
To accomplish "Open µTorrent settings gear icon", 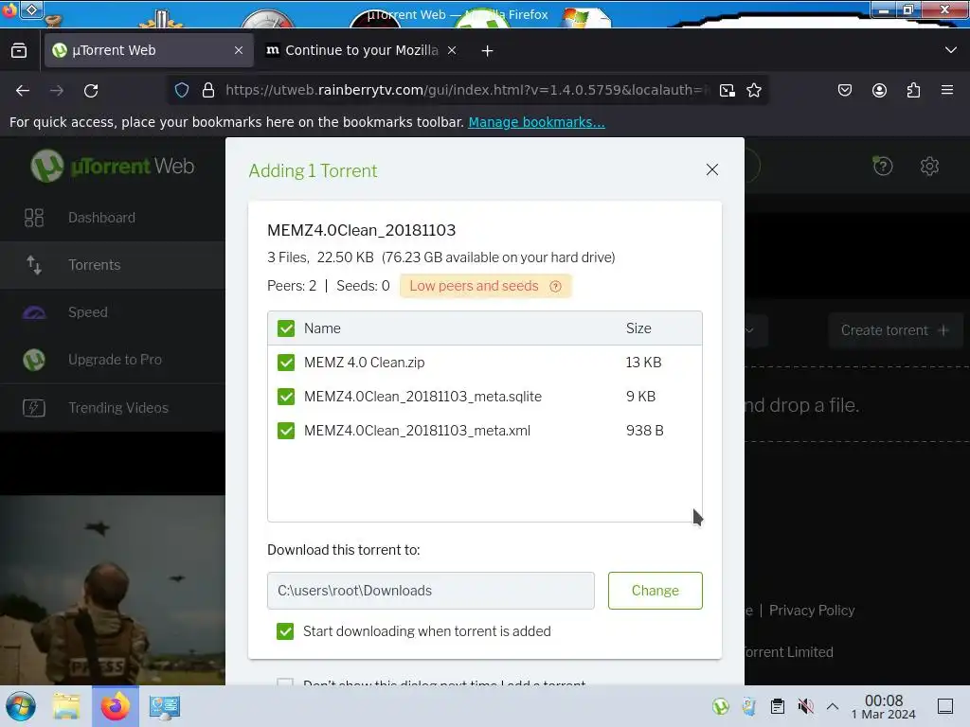I will point(930,166).
